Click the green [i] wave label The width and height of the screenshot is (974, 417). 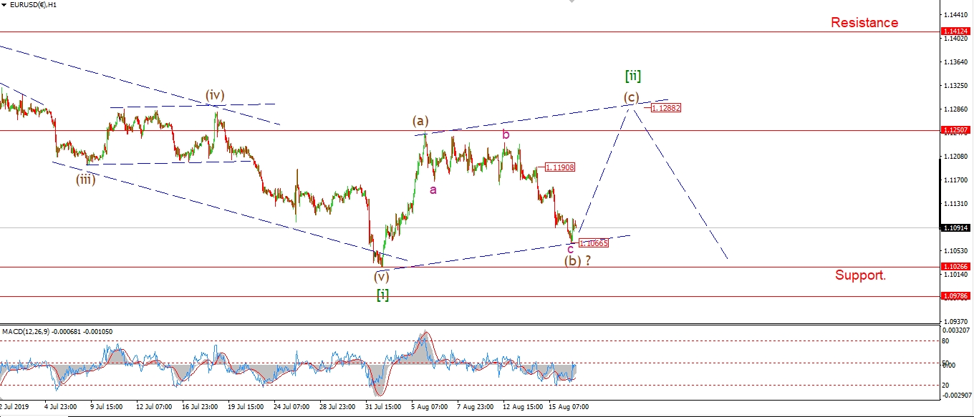point(383,295)
